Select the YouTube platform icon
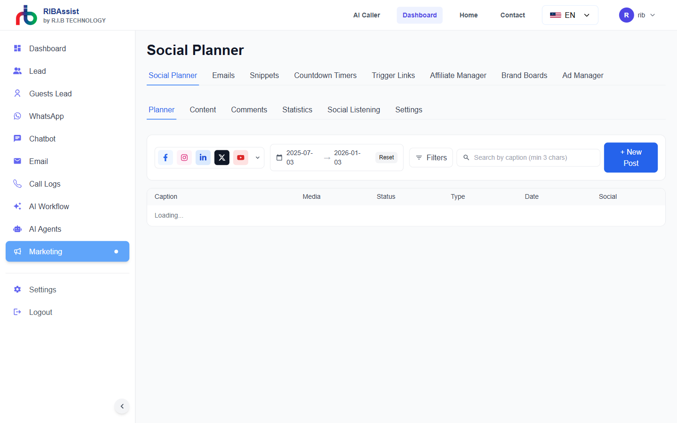The height and width of the screenshot is (423, 677). pyautogui.click(x=240, y=157)
